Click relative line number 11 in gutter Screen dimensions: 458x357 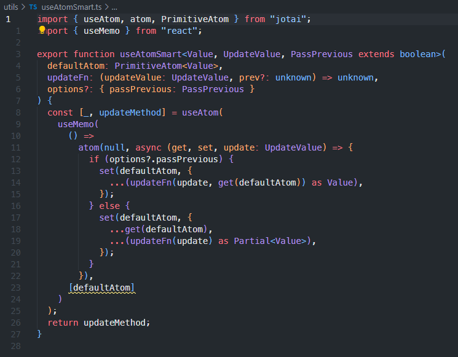16,147
